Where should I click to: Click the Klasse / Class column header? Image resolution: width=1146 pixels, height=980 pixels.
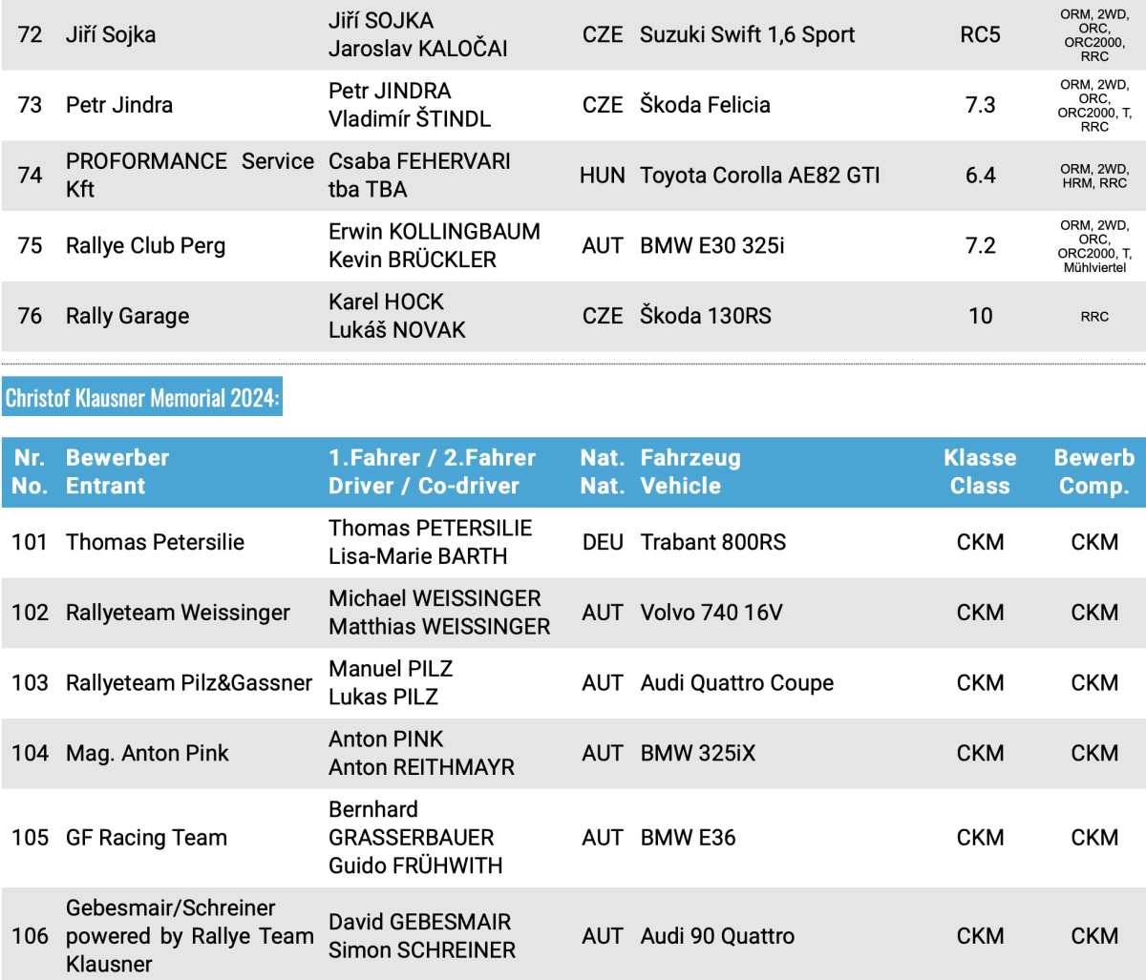[x=980, y=471]
